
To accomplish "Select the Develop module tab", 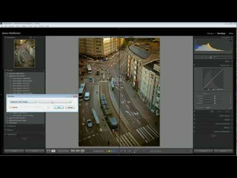I will [x=221, y=34].
